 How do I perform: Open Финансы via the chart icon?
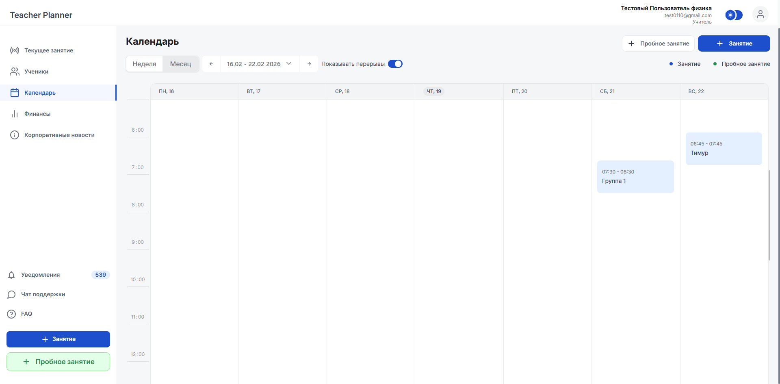[15, 114]
